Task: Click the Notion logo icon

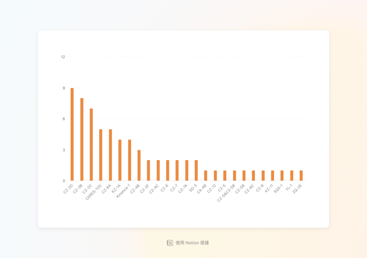Action: pyautogui.click(x=170, y=243)
